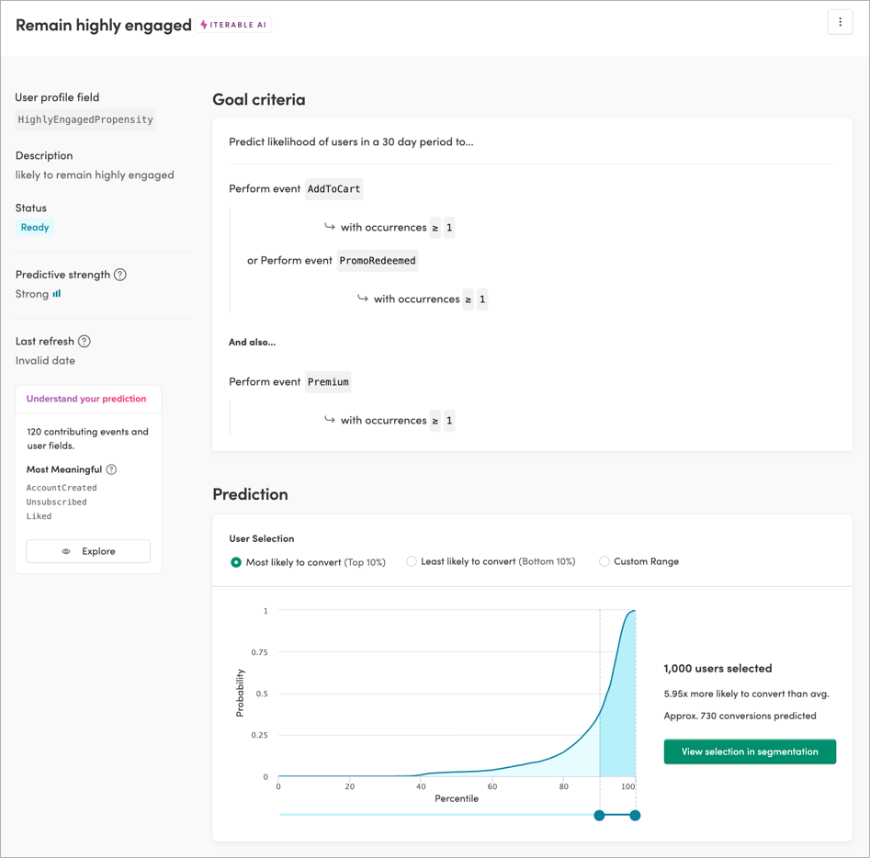Click the AddToCart event chip
This screenshot has height=858, width=870.
[x=333, y=188]
